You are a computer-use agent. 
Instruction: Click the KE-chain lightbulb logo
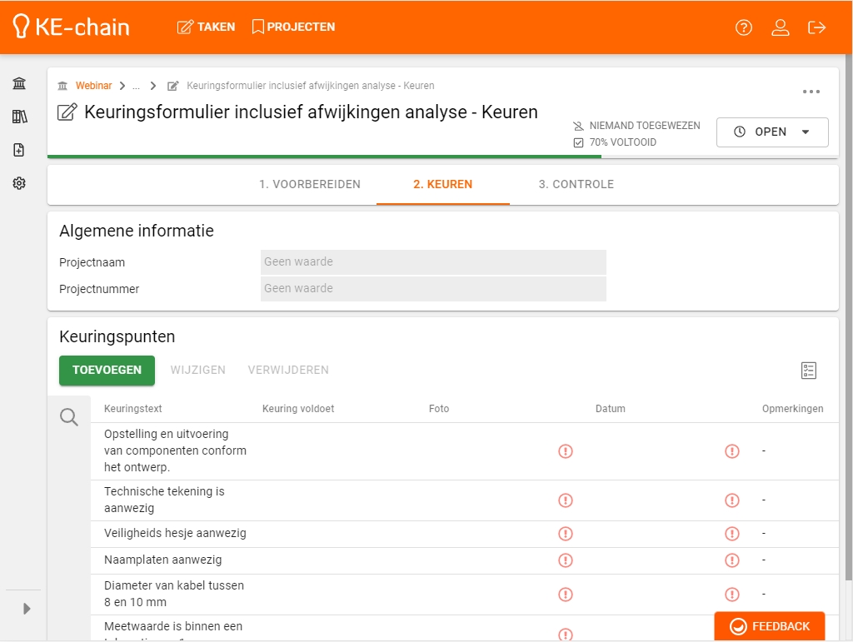click(x=22, y=27)
